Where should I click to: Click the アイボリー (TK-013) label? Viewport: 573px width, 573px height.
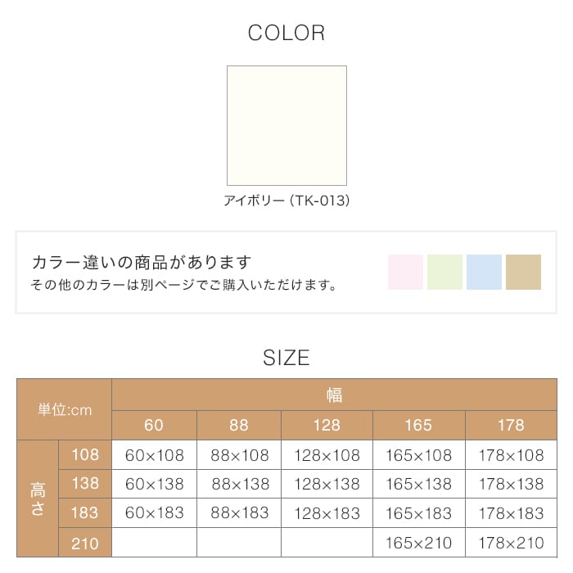click(286, 201)
